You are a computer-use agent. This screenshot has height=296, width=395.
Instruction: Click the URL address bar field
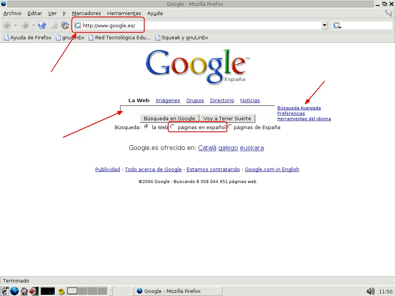198,25
